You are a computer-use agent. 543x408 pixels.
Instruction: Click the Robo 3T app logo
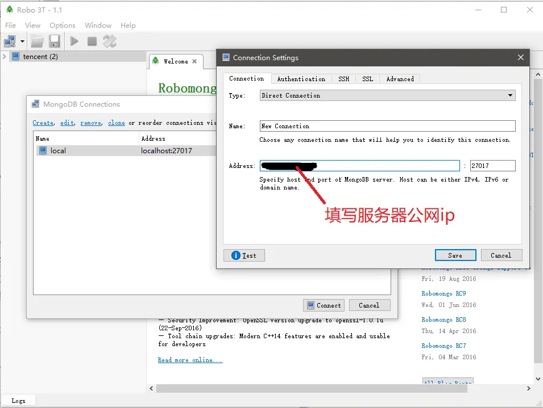coord(9,10)
